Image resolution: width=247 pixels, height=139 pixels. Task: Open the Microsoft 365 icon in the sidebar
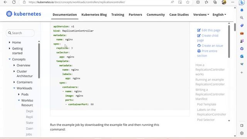(242, 49)
